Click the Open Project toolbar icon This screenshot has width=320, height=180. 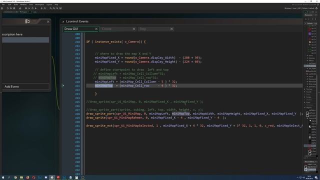point(11,8)
